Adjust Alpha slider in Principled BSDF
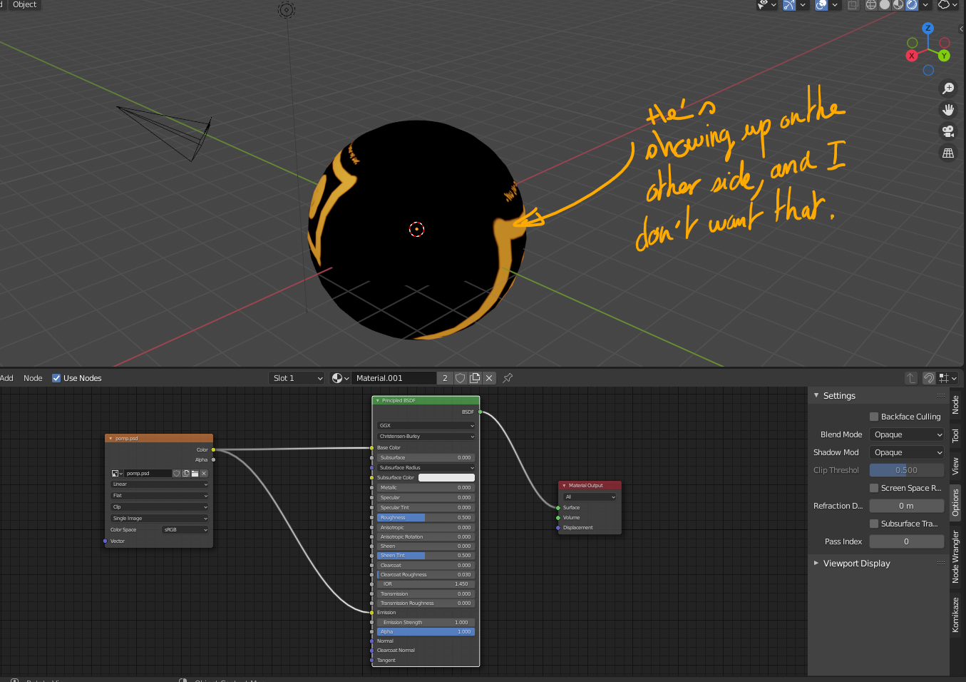This screenshot has height=682, width=966. (426, 631)
